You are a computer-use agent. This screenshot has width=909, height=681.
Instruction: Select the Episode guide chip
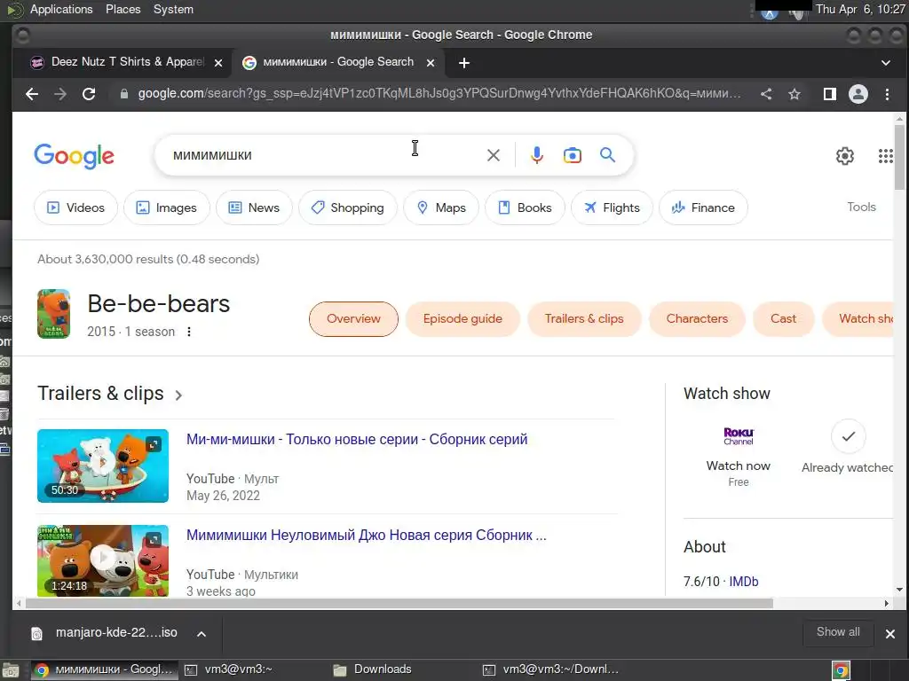pyautogui.click(x=462, y=318)
